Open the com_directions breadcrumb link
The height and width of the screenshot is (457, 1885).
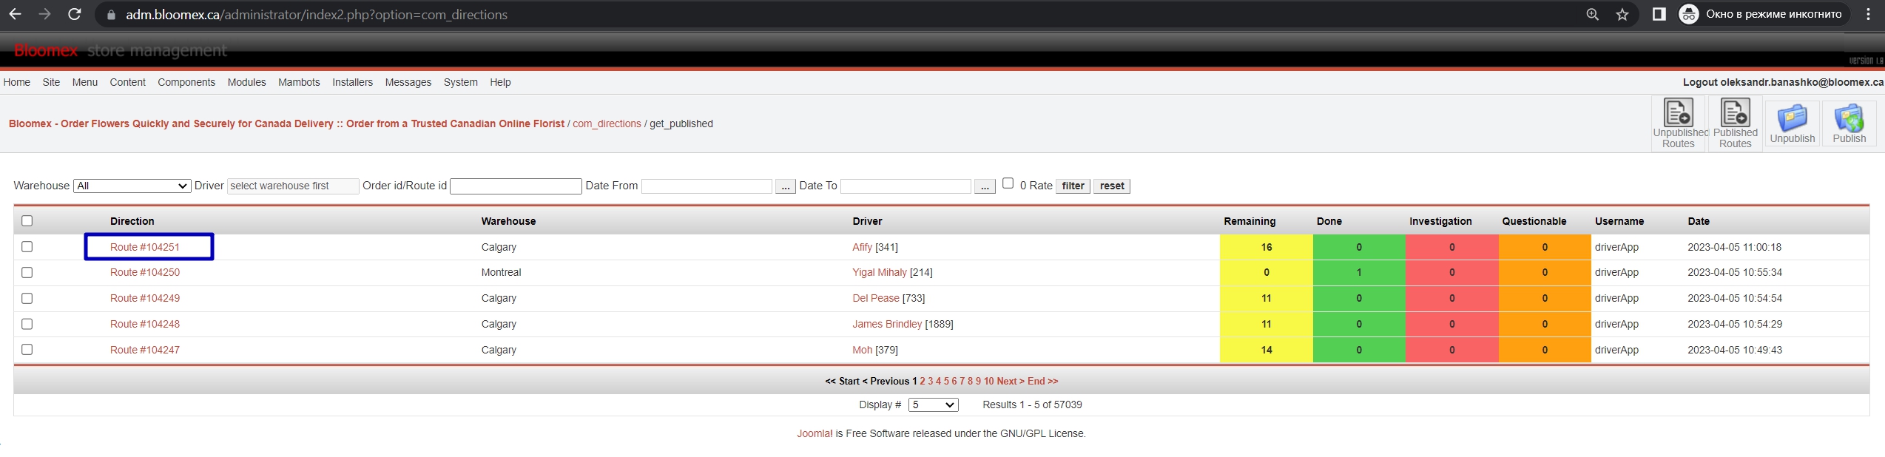607,123
